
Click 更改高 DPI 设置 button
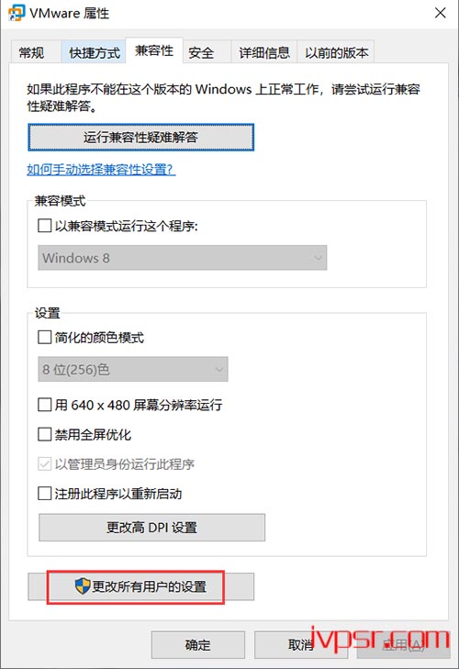151,528
